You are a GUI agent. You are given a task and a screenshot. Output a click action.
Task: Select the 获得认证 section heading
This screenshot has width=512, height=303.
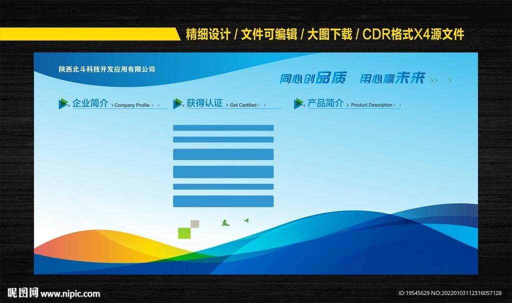204,103
